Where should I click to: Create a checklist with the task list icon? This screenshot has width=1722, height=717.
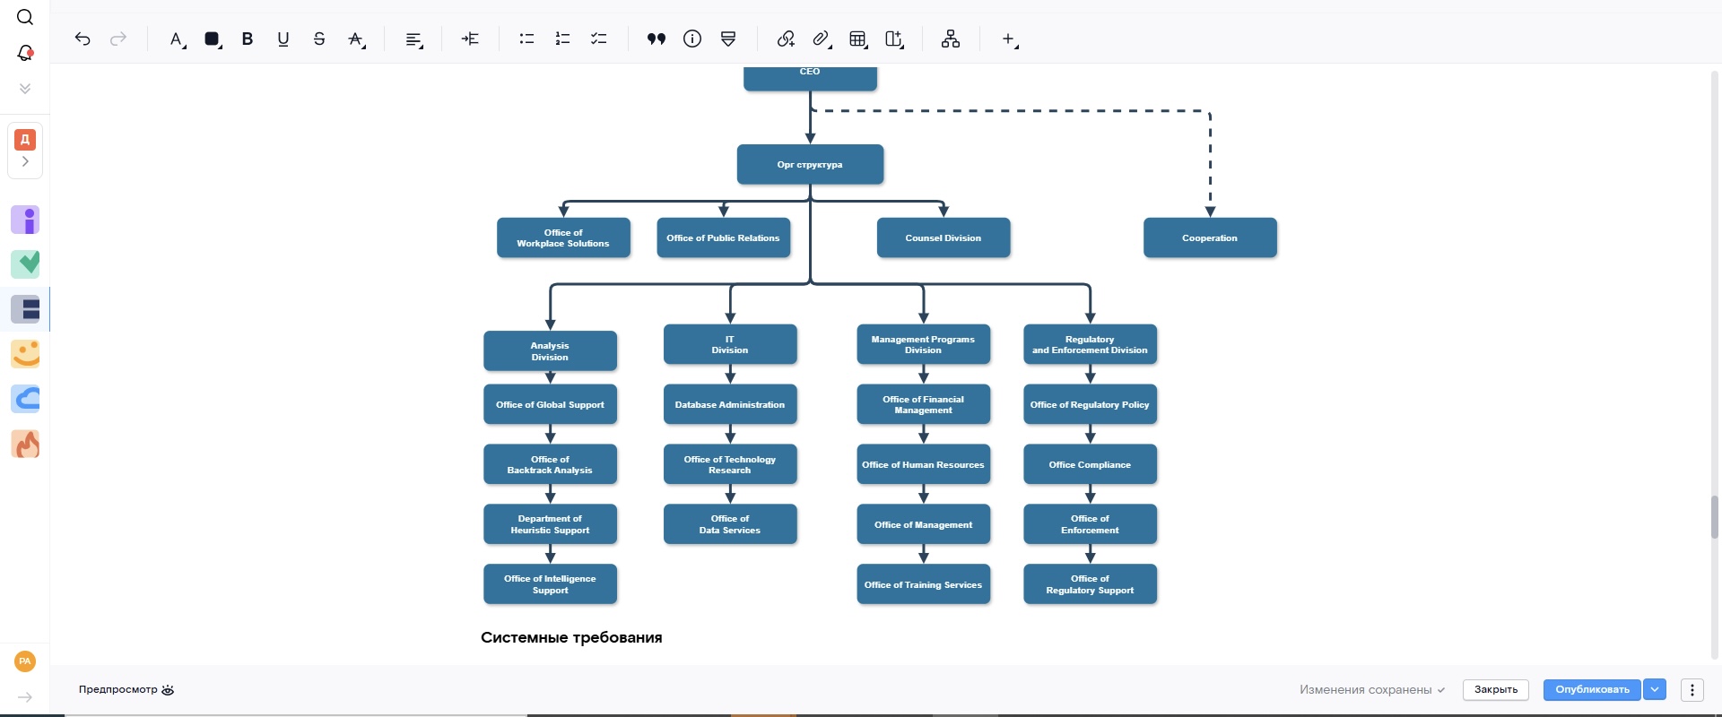pyautogui.click(x=598, y=39)
